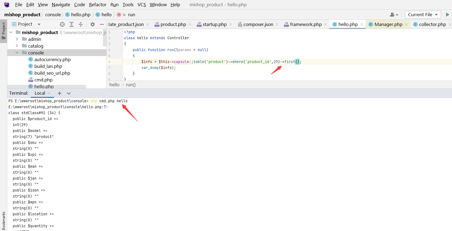Close the Manager.php tab
The width and height of the screenshot is (452, 231).
click(406, 24)
